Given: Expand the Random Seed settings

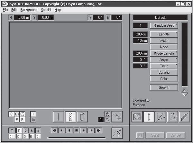Looking at the screenshot, I should pyautogui.click(x=164, y=25).
